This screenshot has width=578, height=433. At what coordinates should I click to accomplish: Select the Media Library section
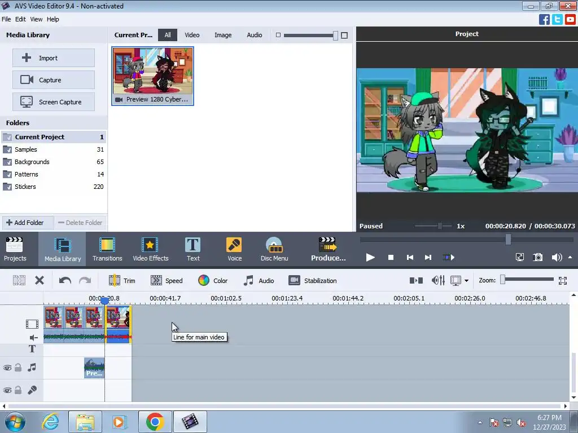[62, 249]
